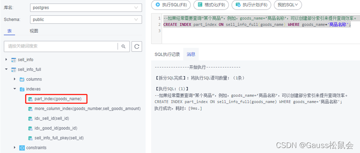The width and height of the screenshot is (360, 153).
Task: Collapse the indexes node
Action: [15, 89]
